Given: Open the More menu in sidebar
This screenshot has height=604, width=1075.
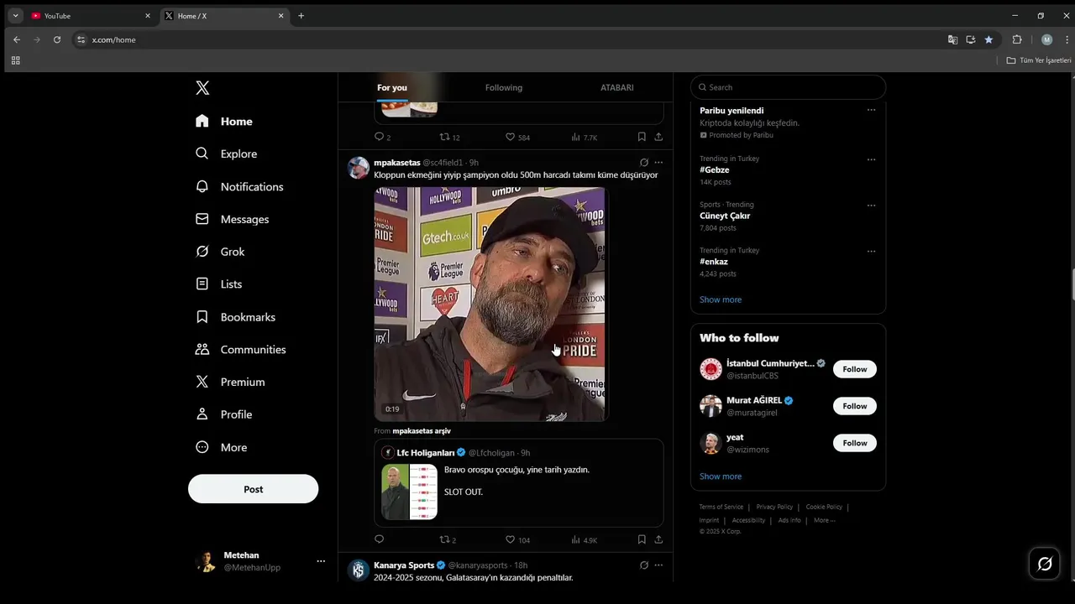Looking at the screenshot, I should [221, 447].
